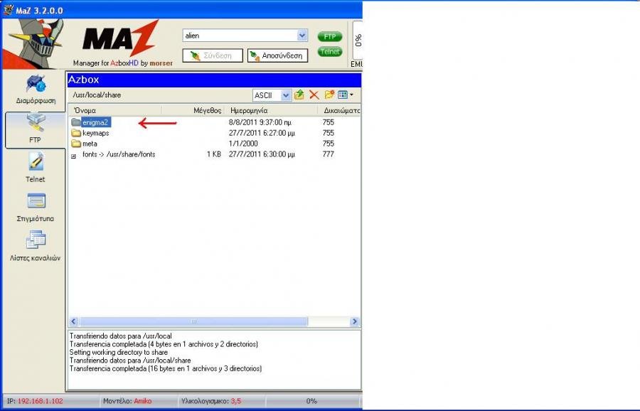
Task: Click the enigma2 date 8/8/2011 9:37:00
Action: point(260,122)
